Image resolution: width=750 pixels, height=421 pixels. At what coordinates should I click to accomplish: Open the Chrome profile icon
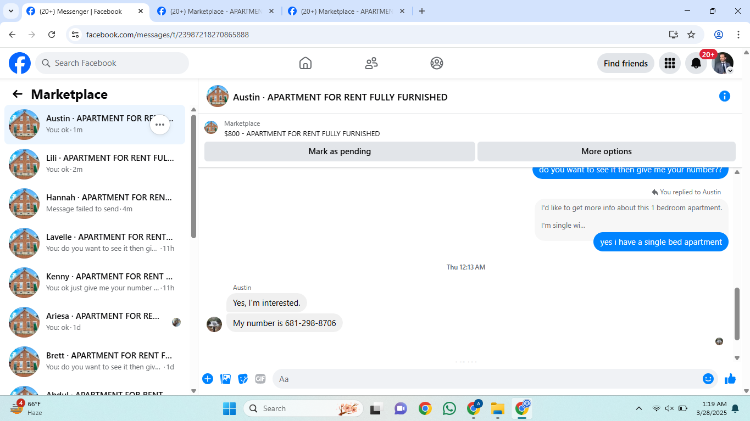click(719, 35)
